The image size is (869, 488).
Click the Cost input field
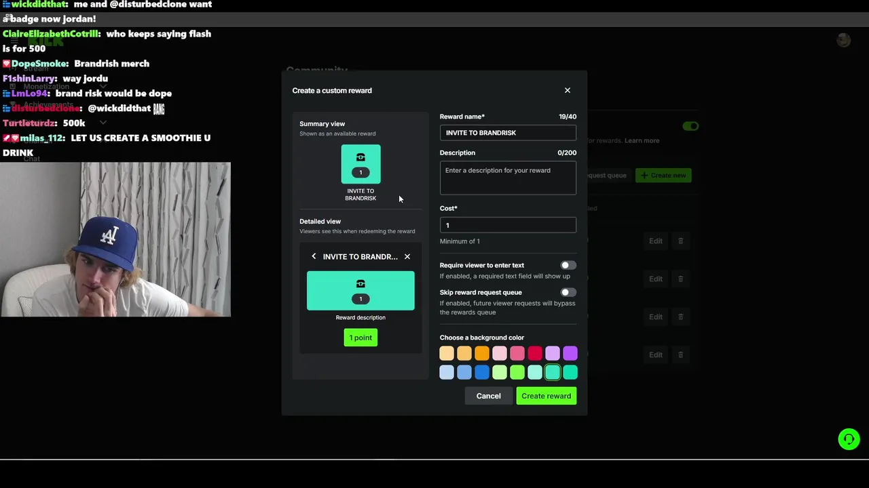point(508,225)
